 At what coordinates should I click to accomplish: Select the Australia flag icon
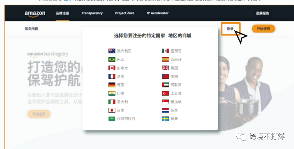pyautogui.click(x=112, y=51)
